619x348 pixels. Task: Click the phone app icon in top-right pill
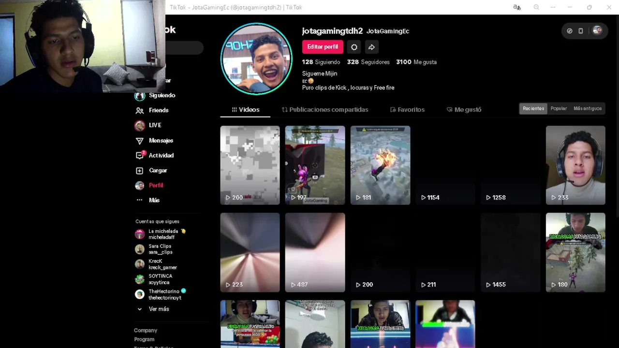click(x=581, y=31)
